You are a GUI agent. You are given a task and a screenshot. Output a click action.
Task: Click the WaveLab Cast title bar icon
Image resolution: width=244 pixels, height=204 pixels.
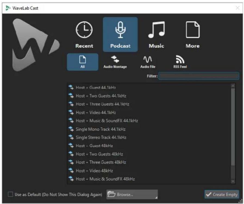tap(8, 8)
